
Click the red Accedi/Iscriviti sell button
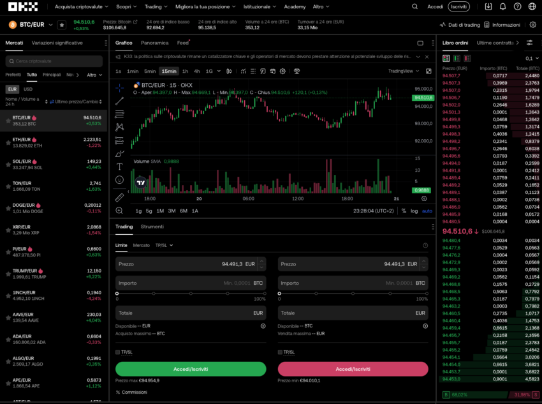click(x=353, y=369)
